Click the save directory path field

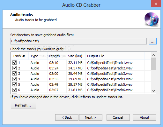(x=78, y=41)
